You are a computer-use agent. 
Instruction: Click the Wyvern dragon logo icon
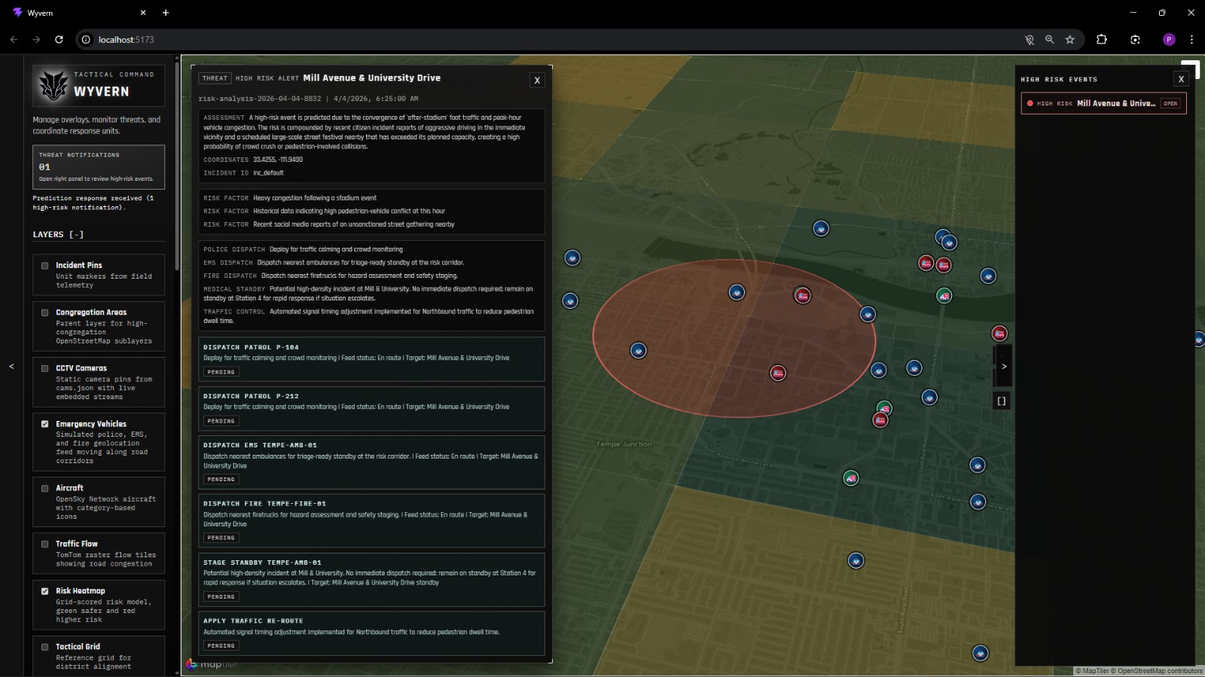tap(53, 85)
